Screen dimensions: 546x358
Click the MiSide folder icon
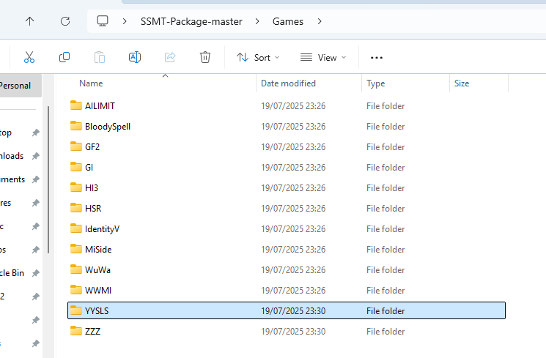click(x=76, y=249)
